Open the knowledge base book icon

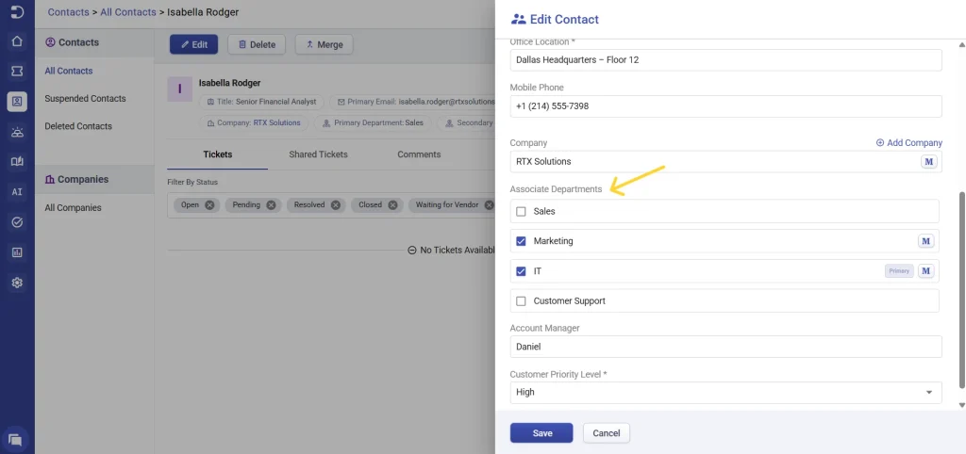pyautogui.click(x=17, y=161)
